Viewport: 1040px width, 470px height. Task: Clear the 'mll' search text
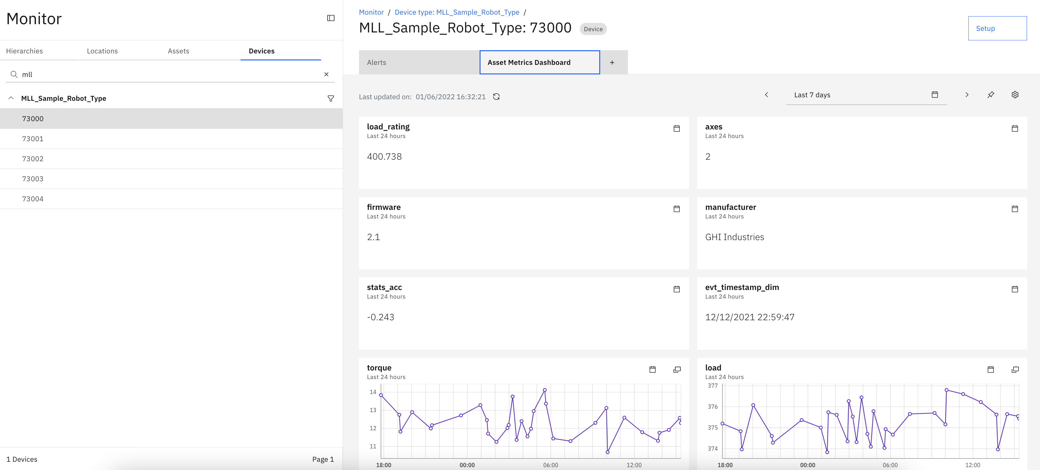pos(326,74)
